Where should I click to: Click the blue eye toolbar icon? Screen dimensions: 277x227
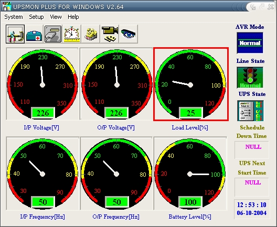pos(129,34)
